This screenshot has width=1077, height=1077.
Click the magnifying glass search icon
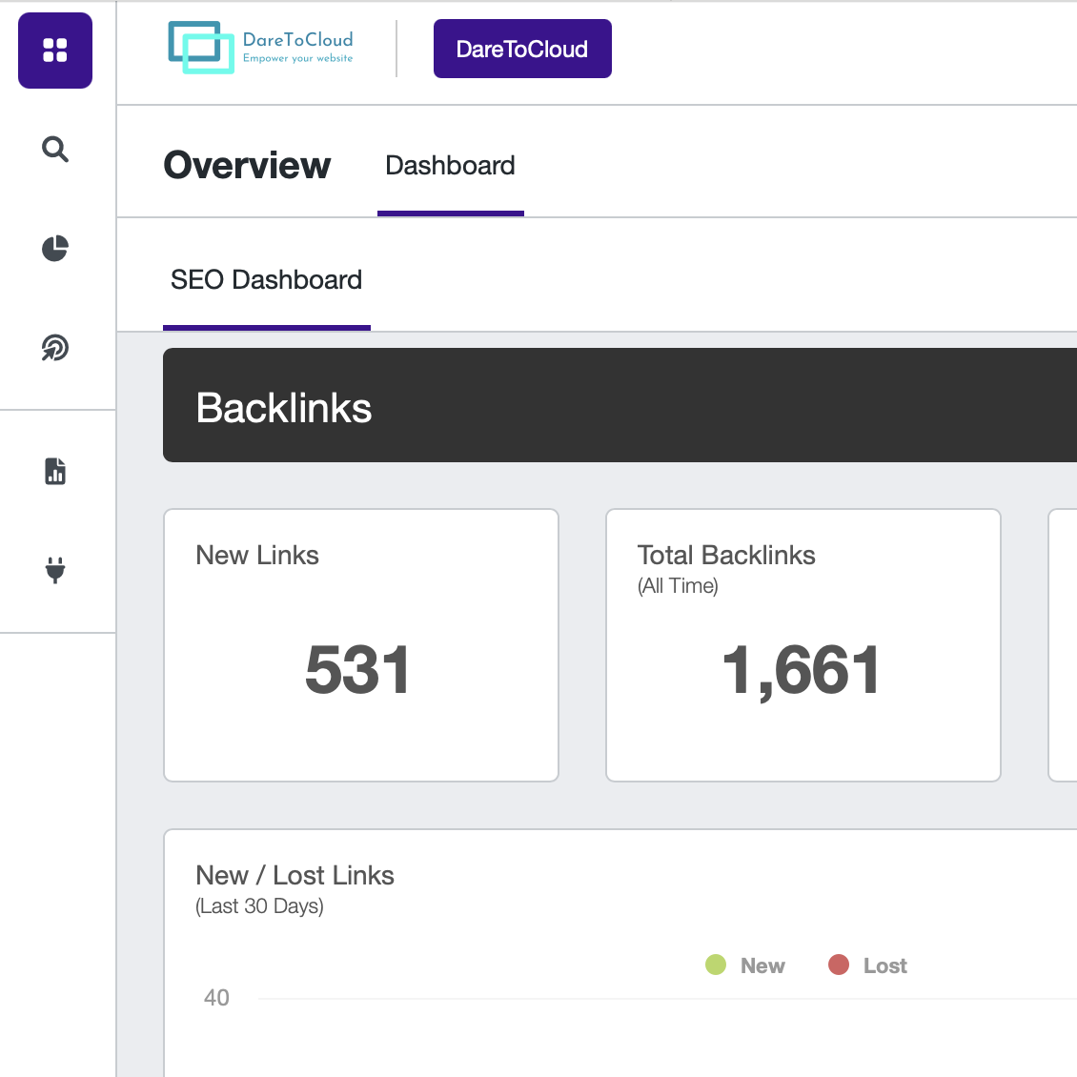pos(55,150)
